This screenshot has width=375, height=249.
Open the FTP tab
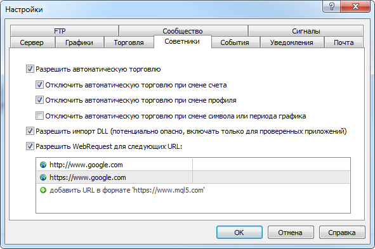[64, 31]
